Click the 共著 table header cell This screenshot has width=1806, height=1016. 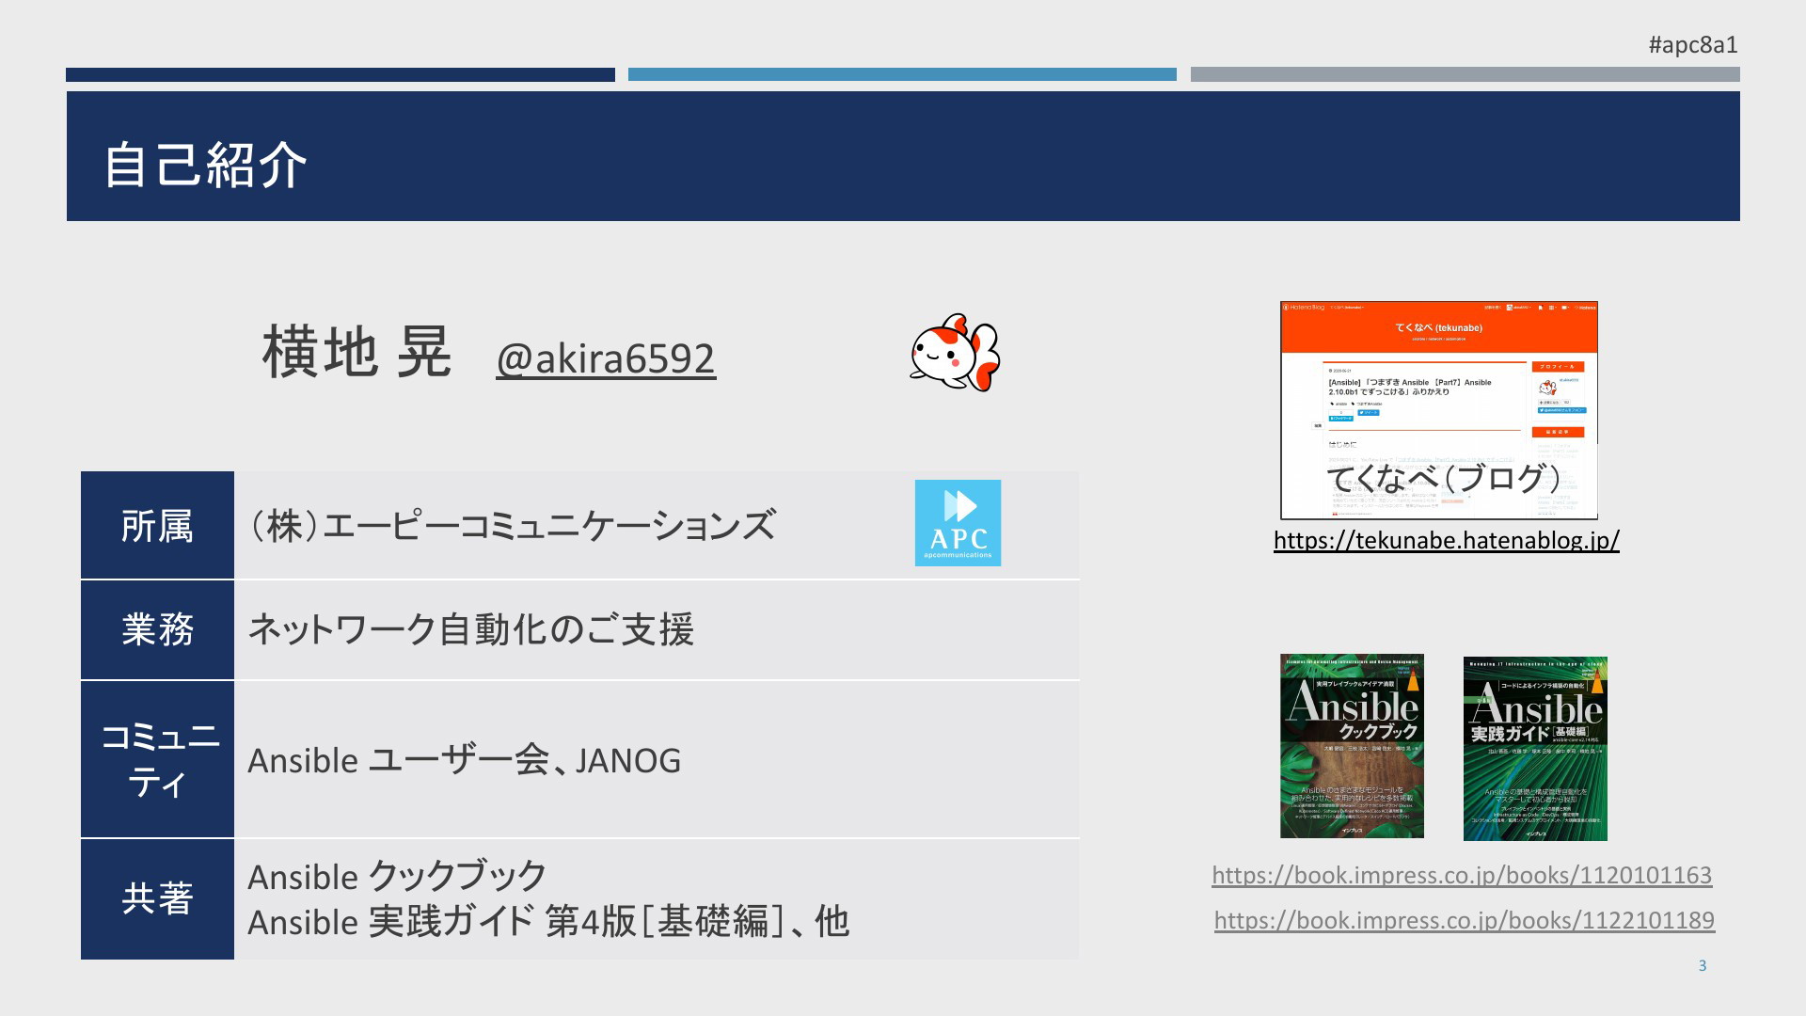coord(157,899)
